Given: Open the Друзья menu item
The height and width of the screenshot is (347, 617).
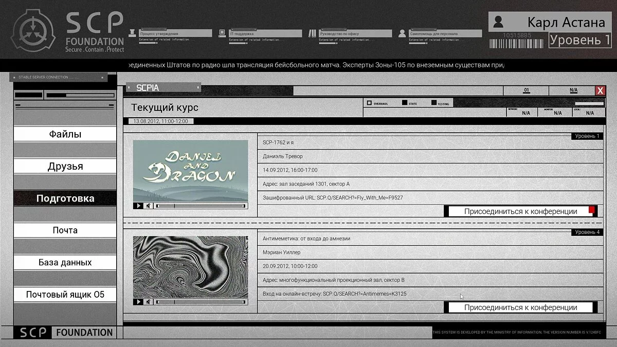Looking at the screenshot, I should pos(65,166).
